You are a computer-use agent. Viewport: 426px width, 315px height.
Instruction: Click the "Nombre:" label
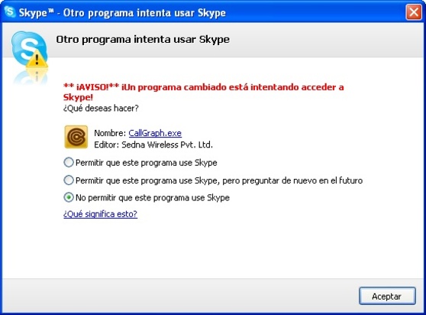110,133
